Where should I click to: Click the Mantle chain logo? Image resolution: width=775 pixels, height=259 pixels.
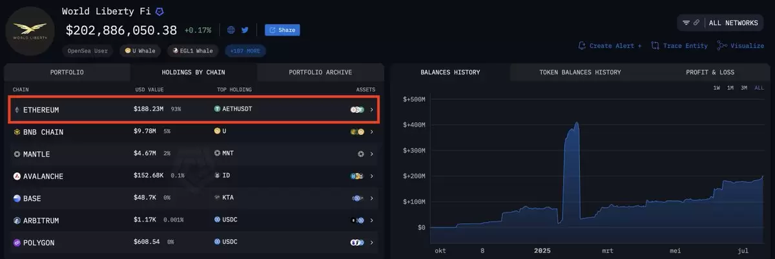pyautogui.click(x=17, y=154)
